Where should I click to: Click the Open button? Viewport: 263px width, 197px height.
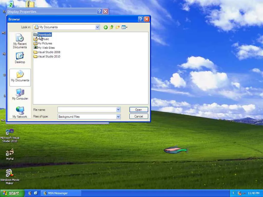pyautogui.click(x=139, y=110)
